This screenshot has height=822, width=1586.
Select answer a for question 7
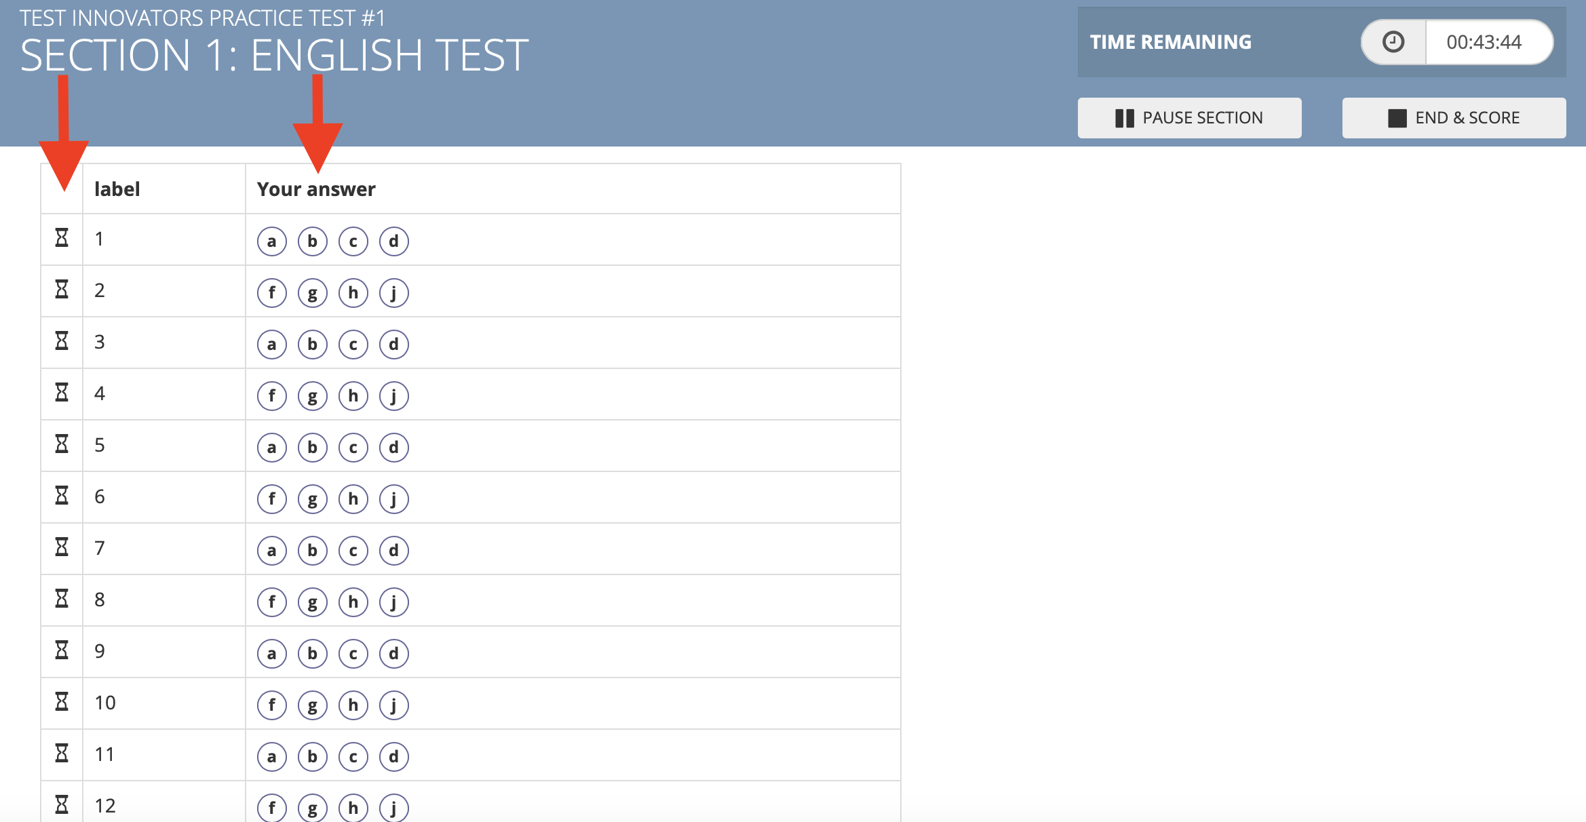[x=272, y=551]
